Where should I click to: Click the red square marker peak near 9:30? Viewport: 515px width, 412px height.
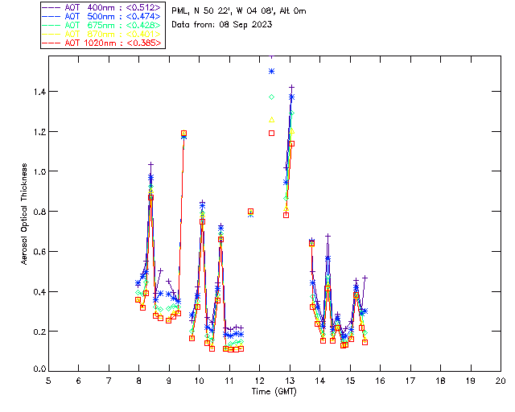pos(183,134)
